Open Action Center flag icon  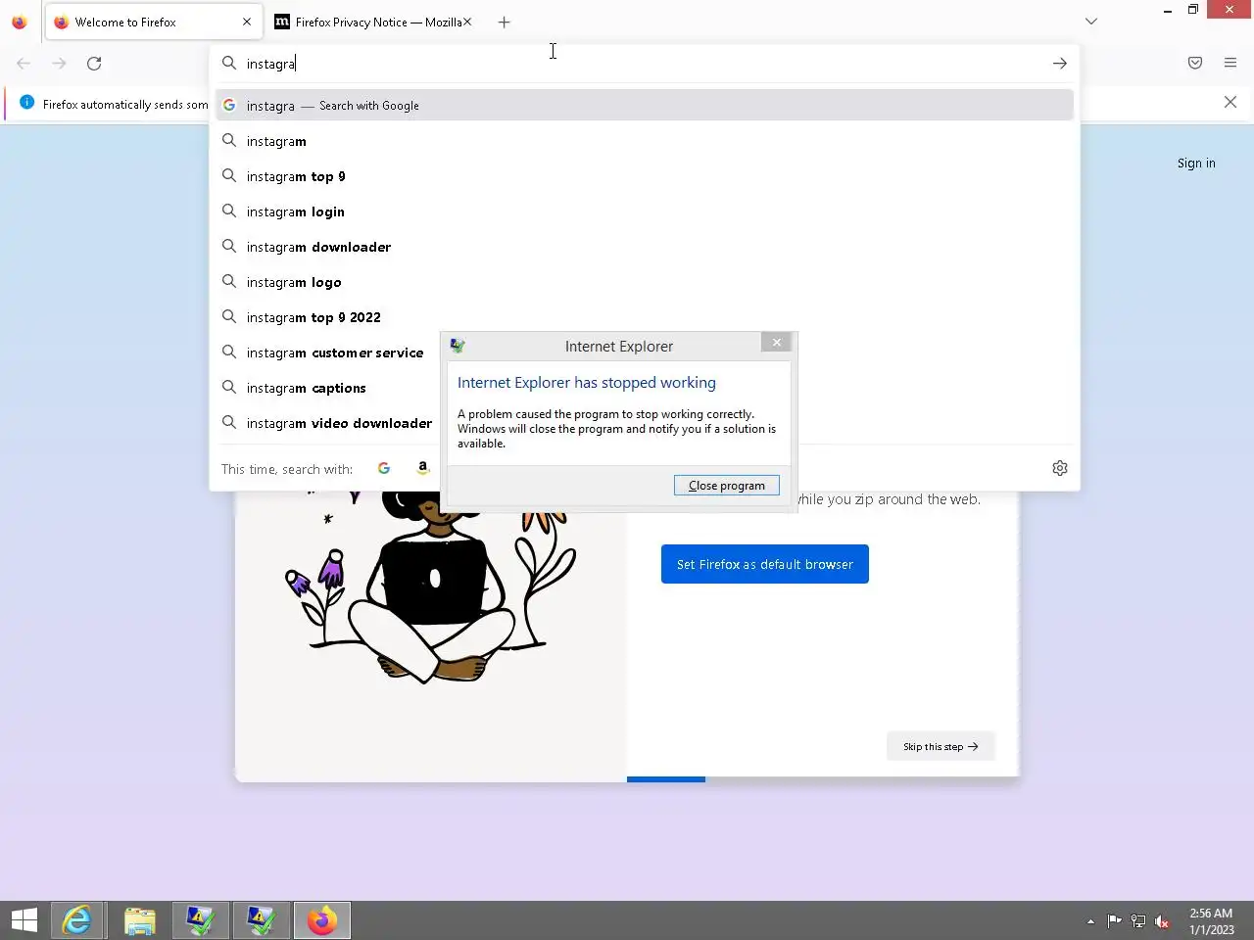(1115, 921)
